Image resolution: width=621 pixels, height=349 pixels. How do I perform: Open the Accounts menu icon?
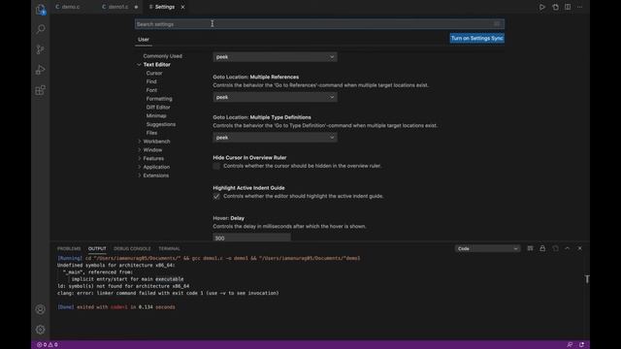click(41, 309)
